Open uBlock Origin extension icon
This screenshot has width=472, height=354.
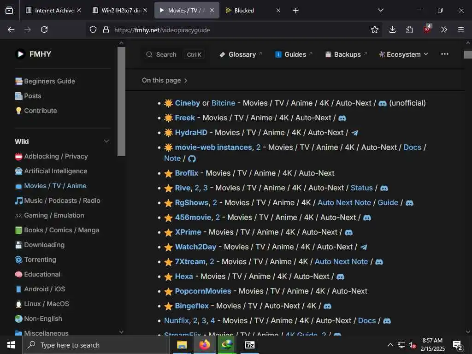pyautogui.click(x=427, y=29)
